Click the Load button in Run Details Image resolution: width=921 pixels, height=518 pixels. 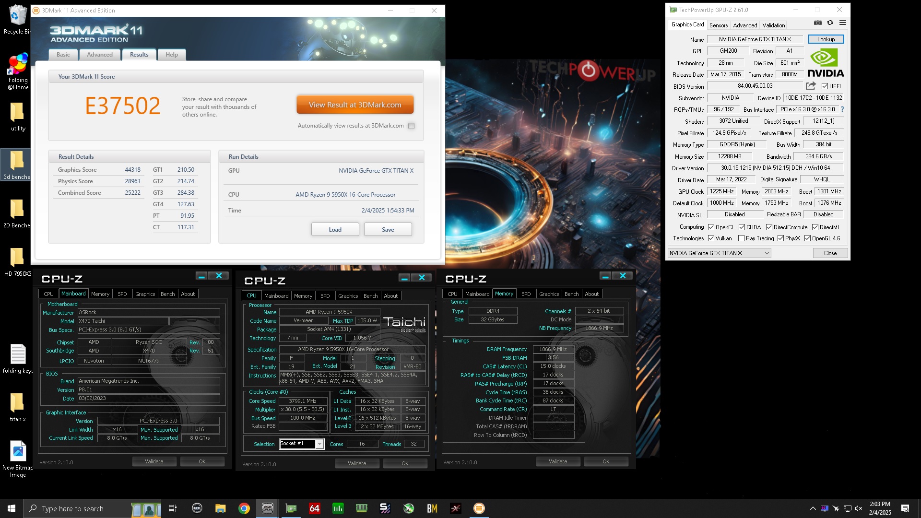tap(335, 230)
